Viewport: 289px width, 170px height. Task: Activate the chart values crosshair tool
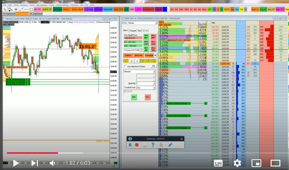pos(16,9)
